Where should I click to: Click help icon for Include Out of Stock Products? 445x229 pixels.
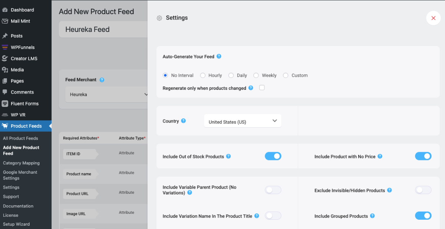228,156
